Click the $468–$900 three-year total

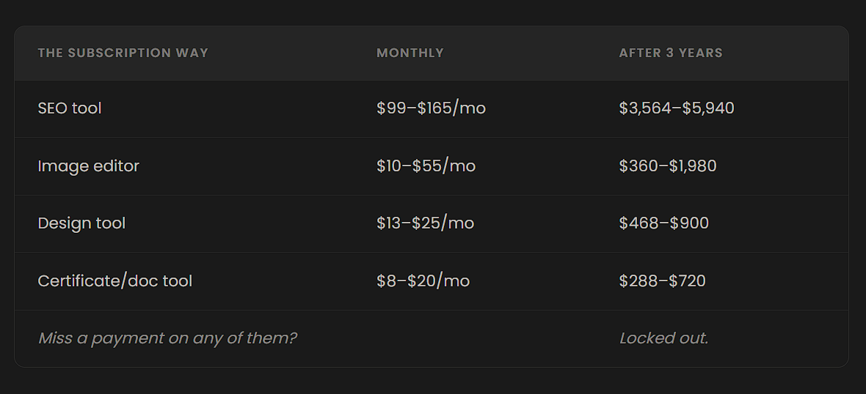tap(664, 223)
